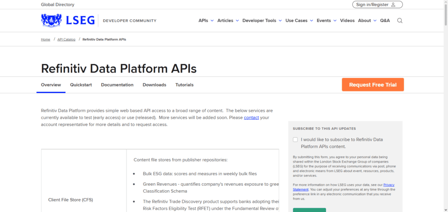
Task: Open the Developer Tools navigation item
Action: point(259,21)
